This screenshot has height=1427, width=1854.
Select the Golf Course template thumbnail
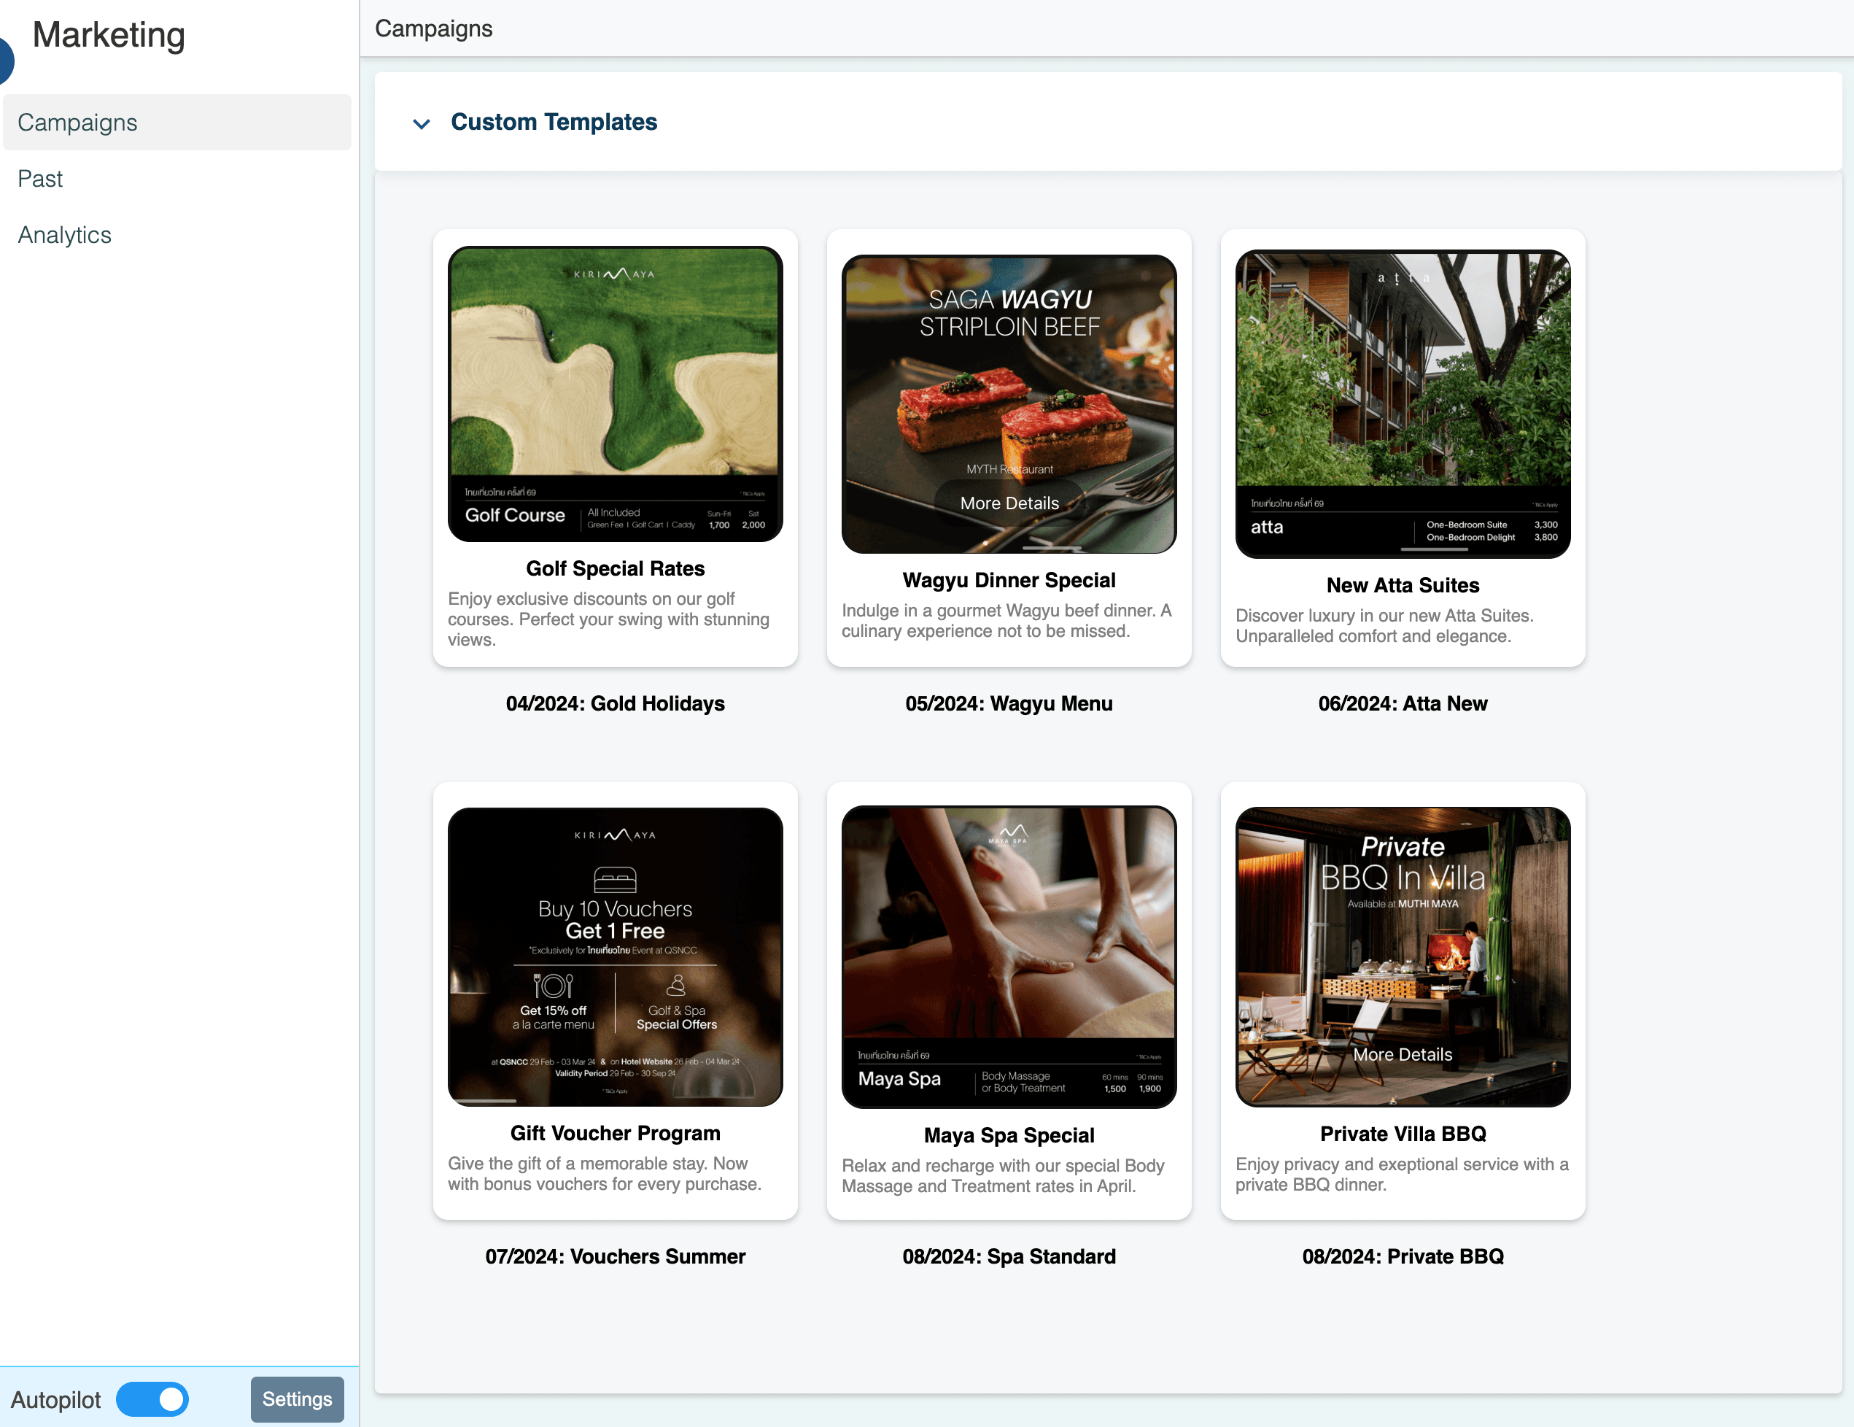point(616,394)
